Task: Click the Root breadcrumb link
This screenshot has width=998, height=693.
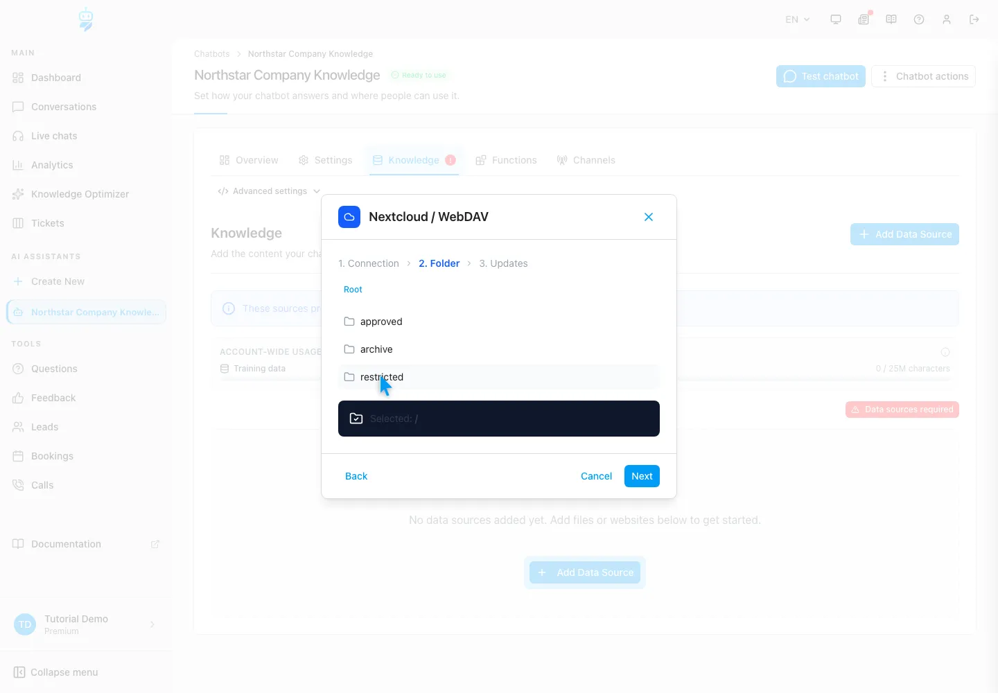Action: pos(353,290)
